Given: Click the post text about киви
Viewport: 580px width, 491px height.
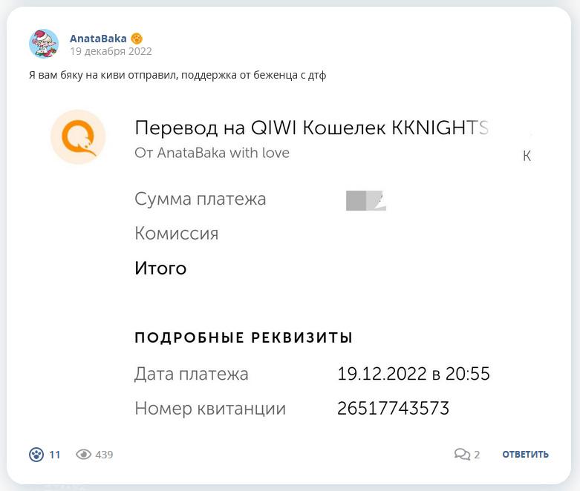Looking at the screenshot, I should [x=177, y=76].
